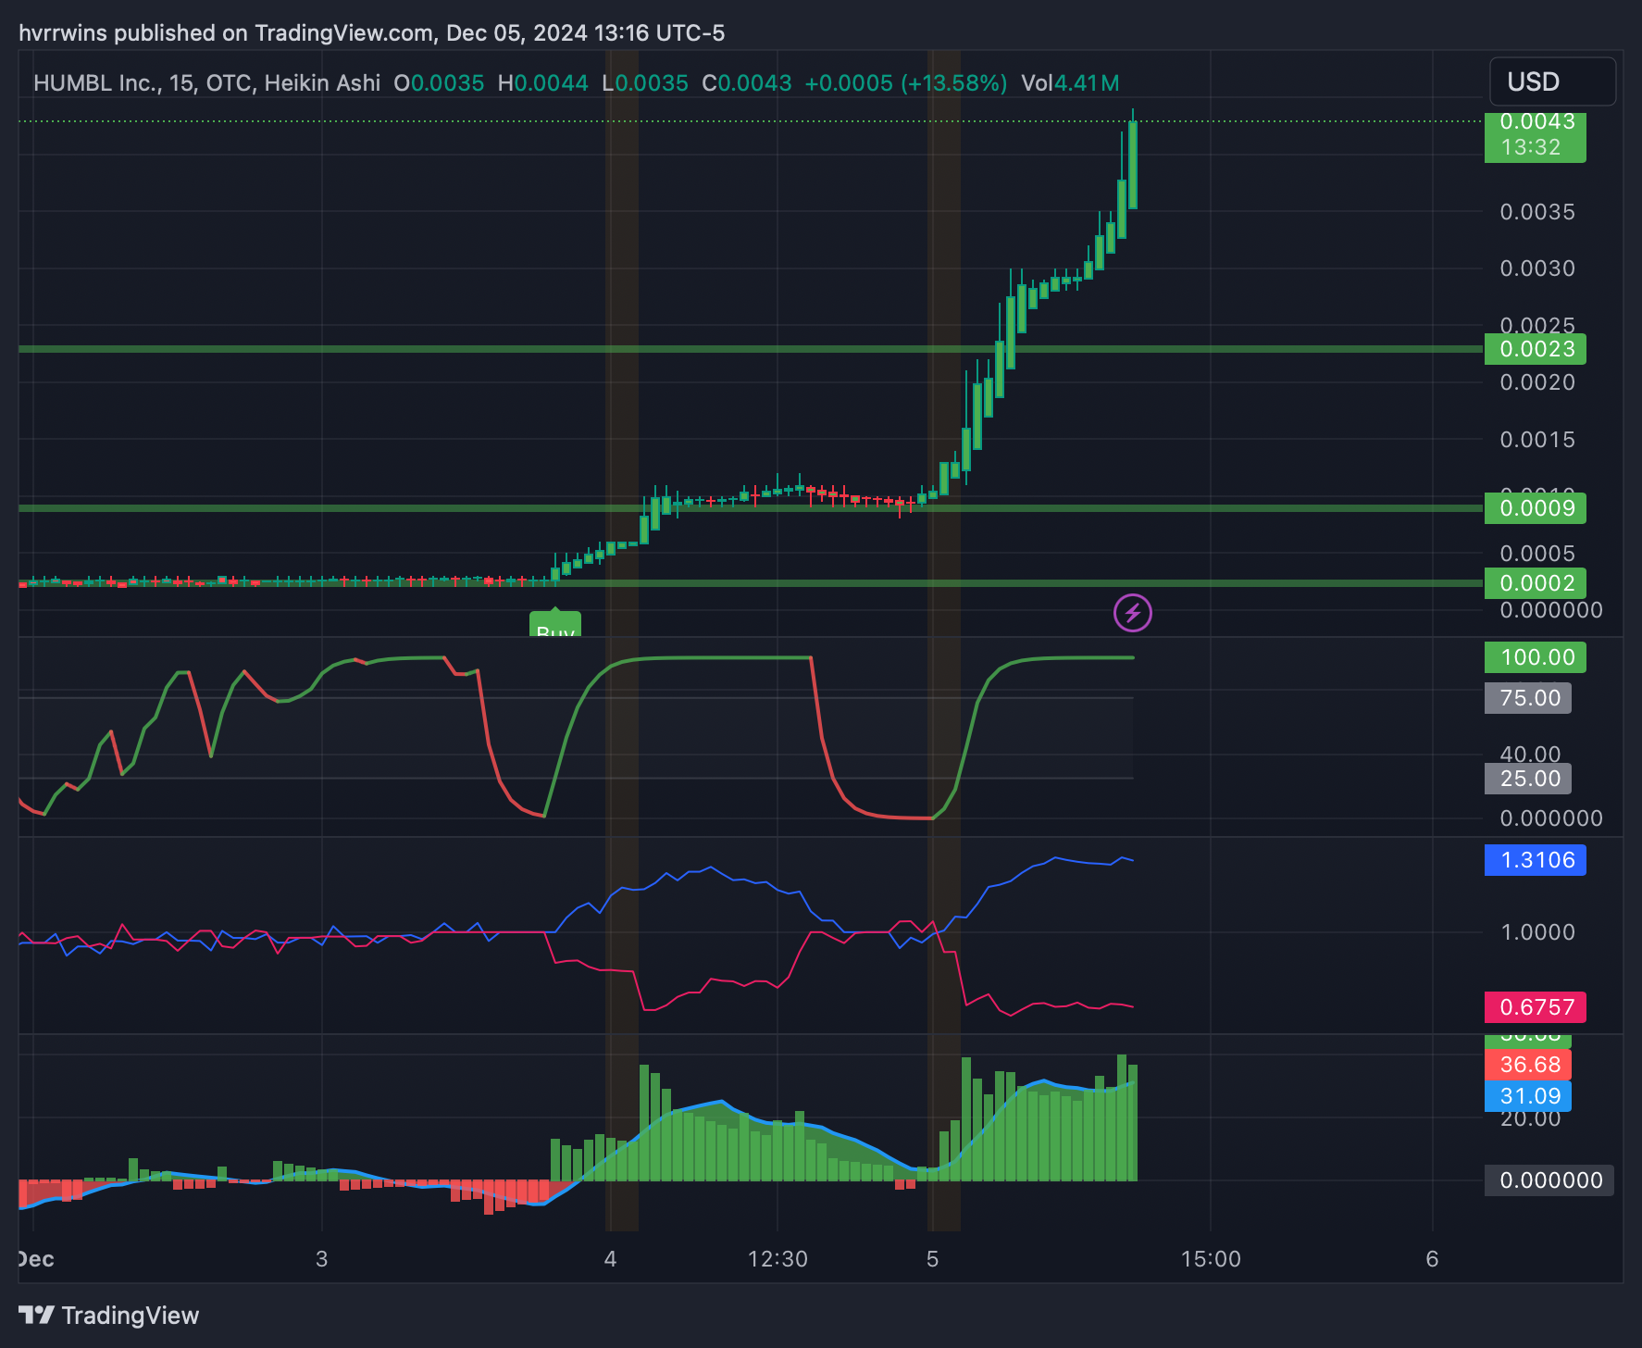Click the H0.0044 high value in the legend
Screen dimensions: 1642x1348
[x=542, y=83]
